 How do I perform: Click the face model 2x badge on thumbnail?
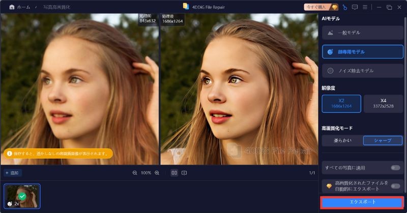[13, 204]
